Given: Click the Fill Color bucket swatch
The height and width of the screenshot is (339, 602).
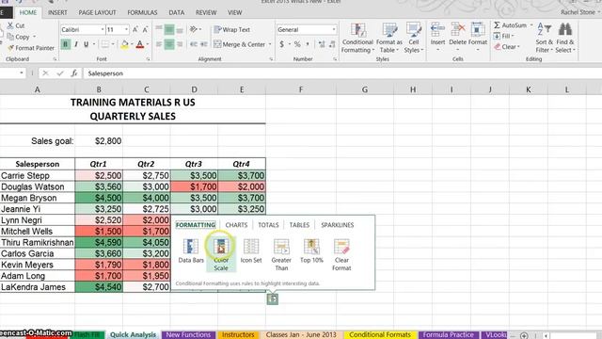Looking at the screenshot, I should pyautogui.click(x=124, y=44).
